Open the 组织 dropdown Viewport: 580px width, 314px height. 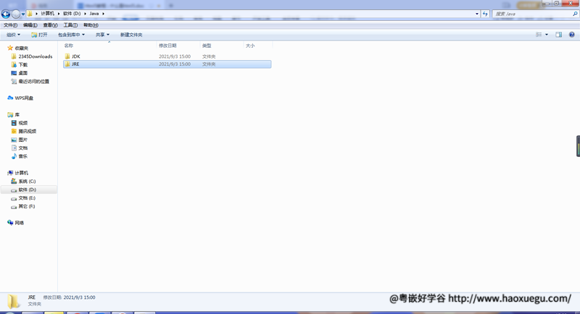pos(13,35)
